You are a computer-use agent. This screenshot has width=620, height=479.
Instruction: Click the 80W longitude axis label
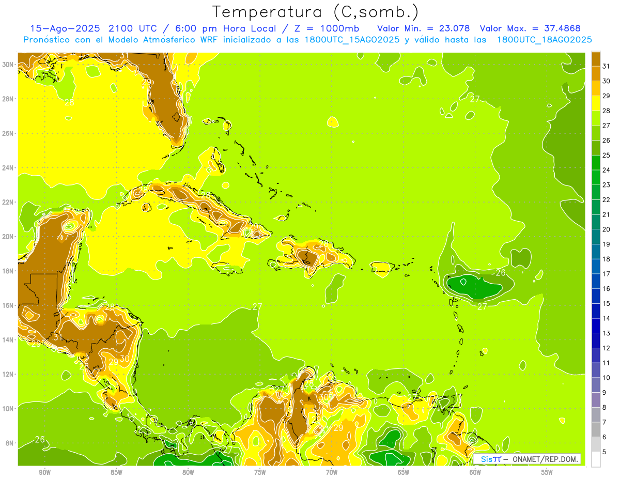tap(188, 472)
